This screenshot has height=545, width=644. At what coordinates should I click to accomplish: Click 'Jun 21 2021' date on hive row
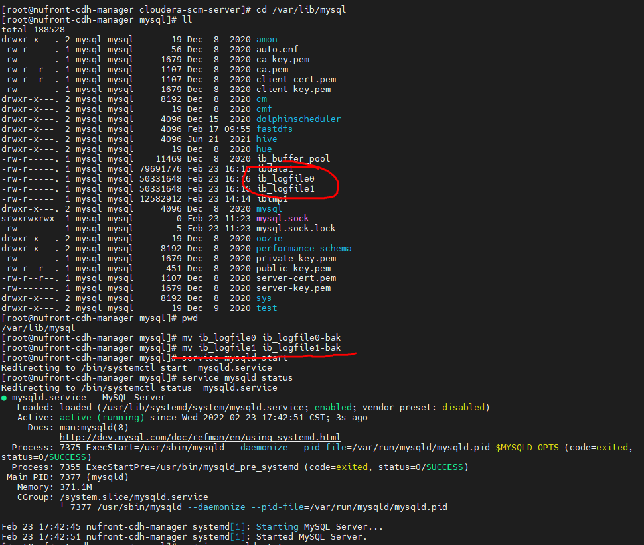coord(219,139)
